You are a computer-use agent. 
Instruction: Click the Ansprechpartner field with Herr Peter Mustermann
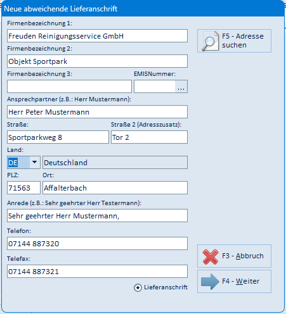click(x=97, y=112)
